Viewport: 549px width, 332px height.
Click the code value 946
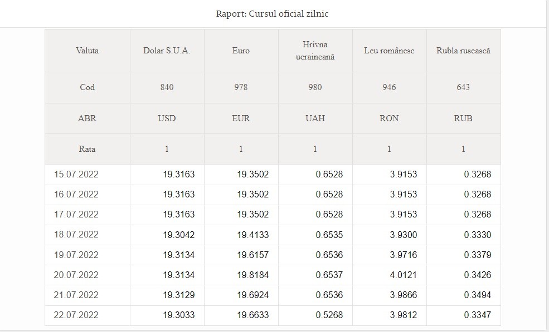click(x=389, y=87)
